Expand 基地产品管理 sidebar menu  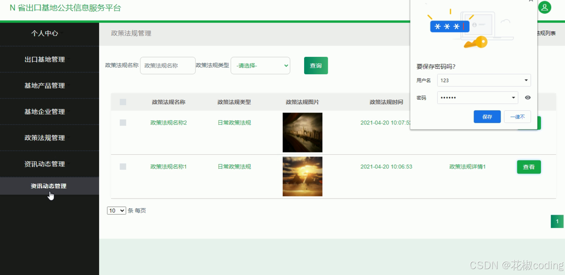[50, 86]
